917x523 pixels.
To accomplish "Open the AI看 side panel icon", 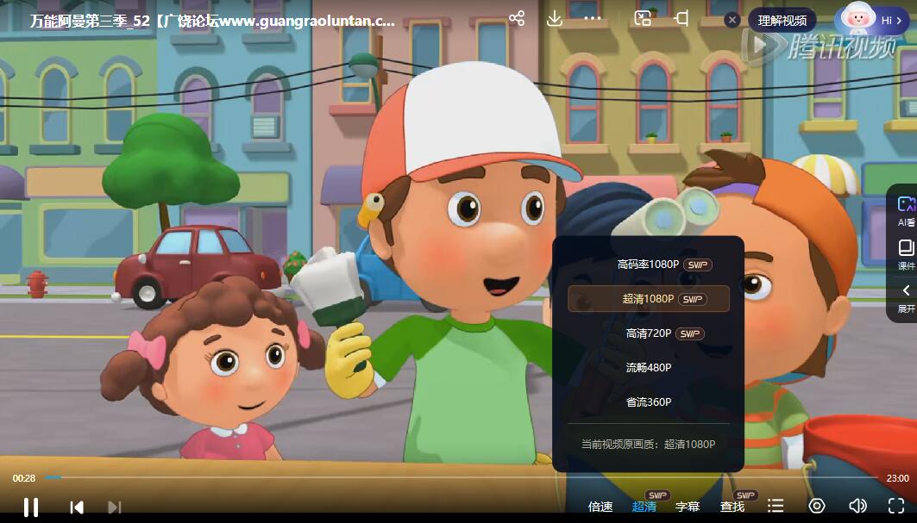I will [x=906, y=210].
